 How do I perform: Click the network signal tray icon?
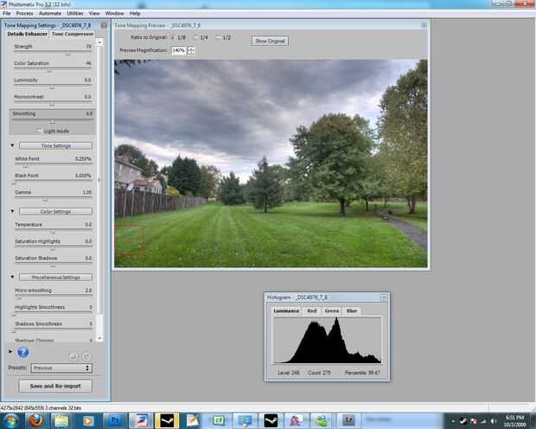click(x=483, y=421)
